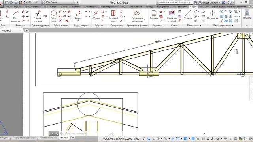Close the Чертеж2 drawing tab
This screenshot has width=253, height=142.
20,30
